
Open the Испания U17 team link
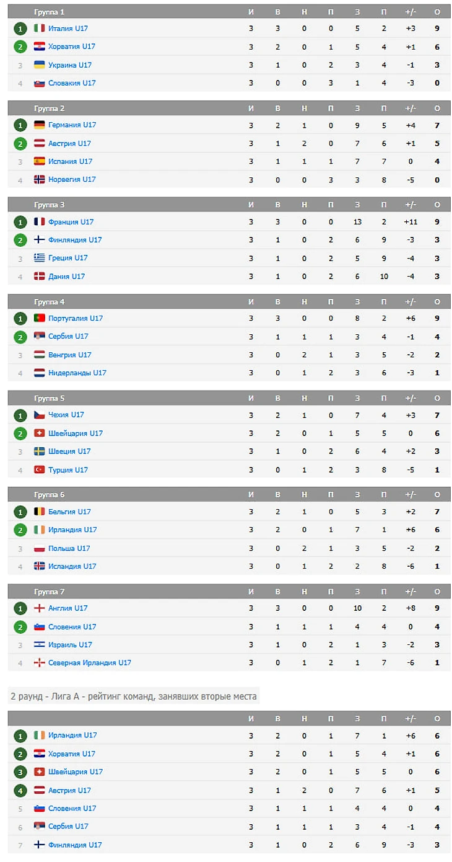tap(70, 161)
